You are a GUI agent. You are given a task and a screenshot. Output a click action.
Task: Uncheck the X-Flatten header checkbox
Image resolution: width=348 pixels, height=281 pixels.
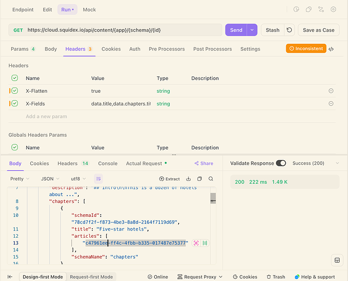[15, 90]
